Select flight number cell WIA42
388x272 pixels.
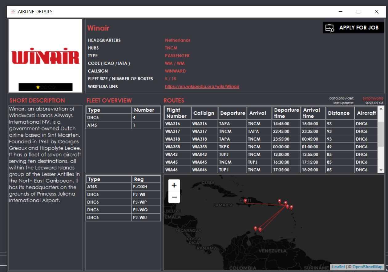tap(177, 154)
